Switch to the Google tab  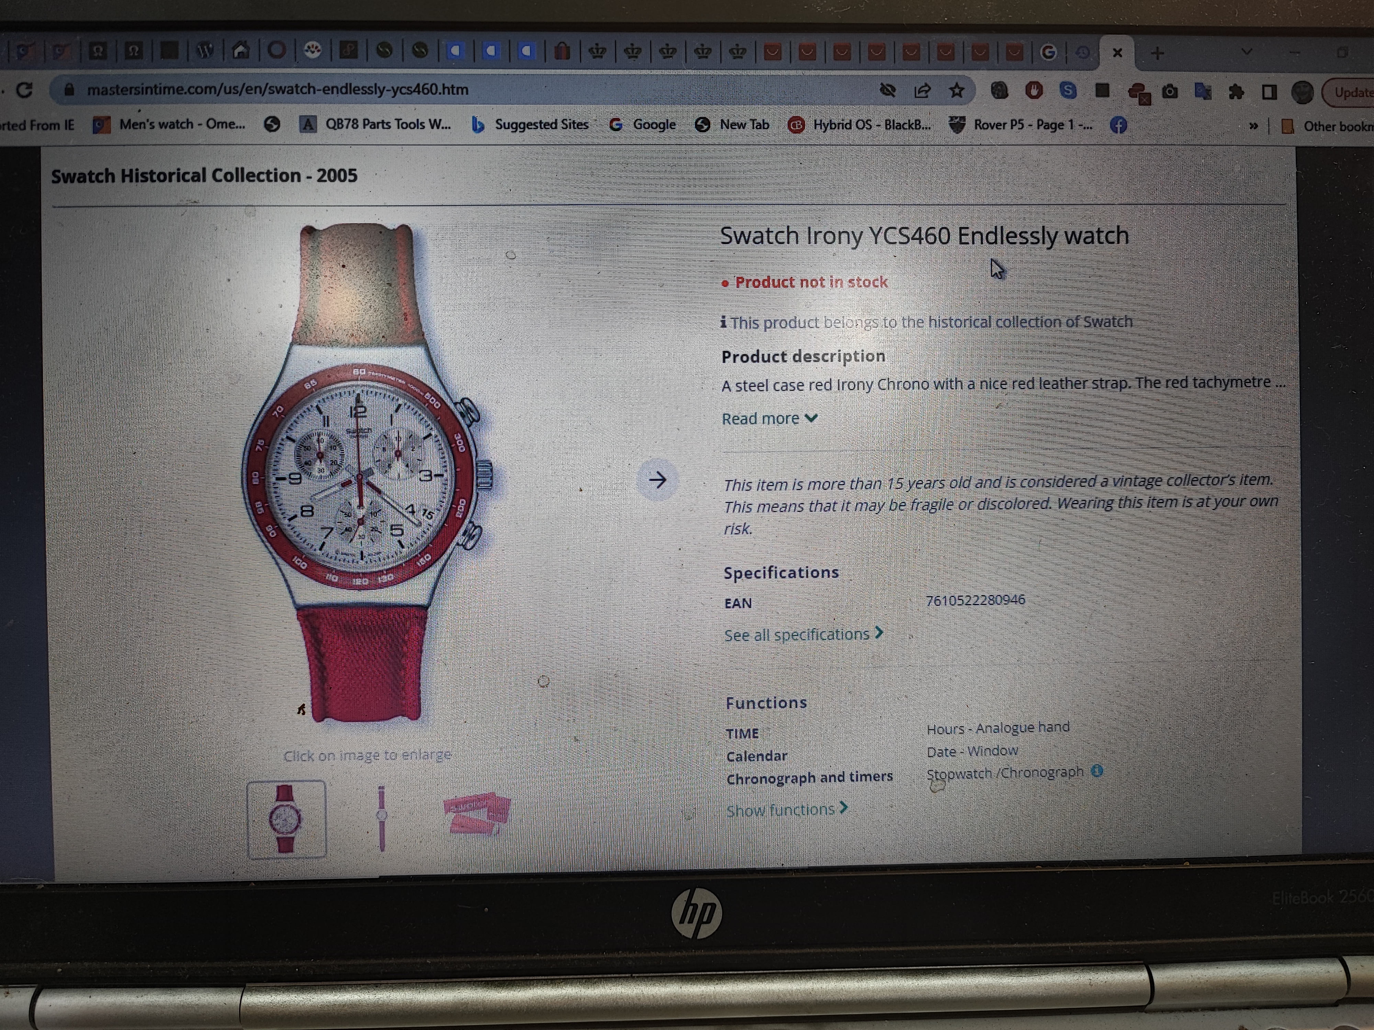1048,53
